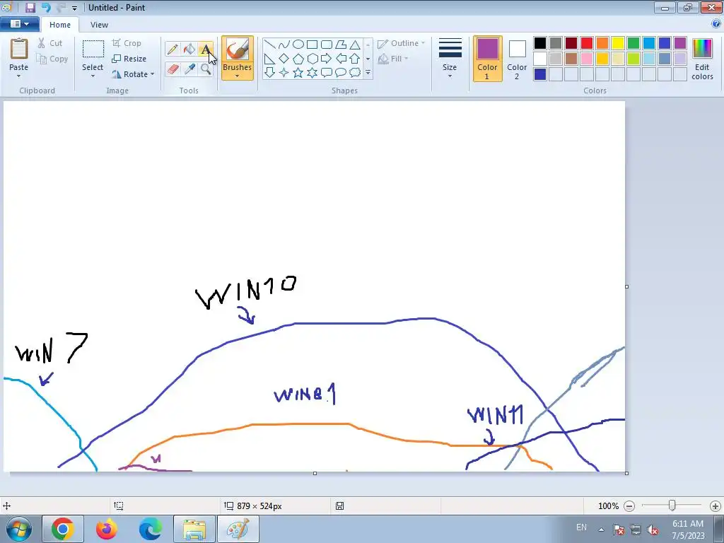Viewport: 724px width, 543px height.
Task: Choose the Curve shape
Action: (x=284, y=45)
